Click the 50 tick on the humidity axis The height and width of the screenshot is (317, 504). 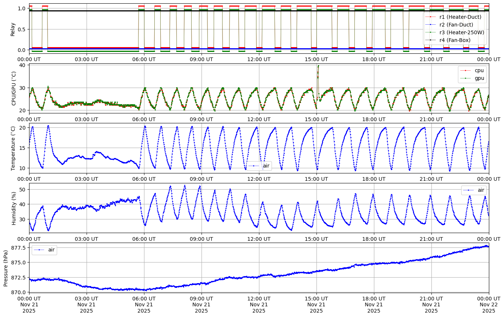coord(22,189)
